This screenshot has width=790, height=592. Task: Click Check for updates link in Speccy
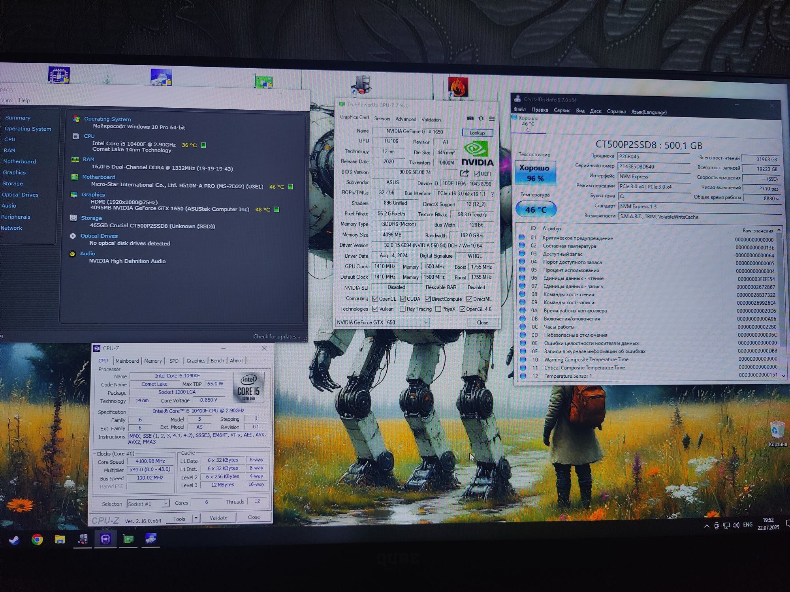(276, 337)
